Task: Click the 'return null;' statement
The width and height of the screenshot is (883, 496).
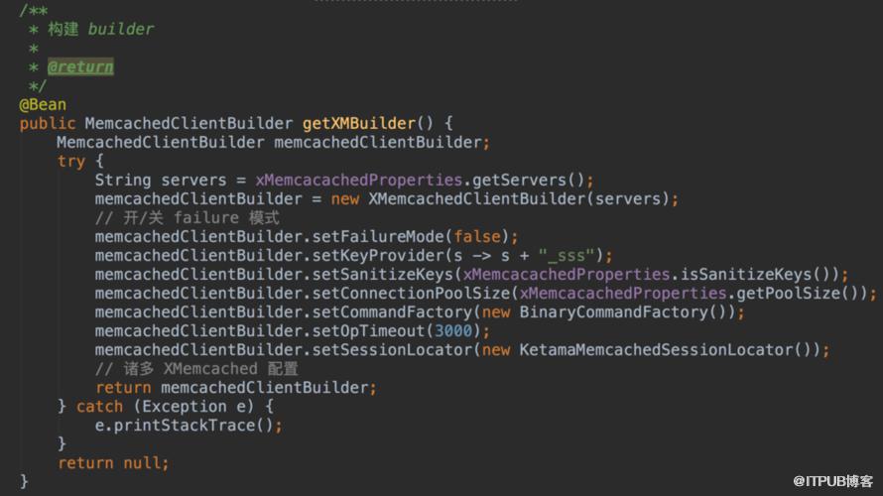Action: (113, 463)
